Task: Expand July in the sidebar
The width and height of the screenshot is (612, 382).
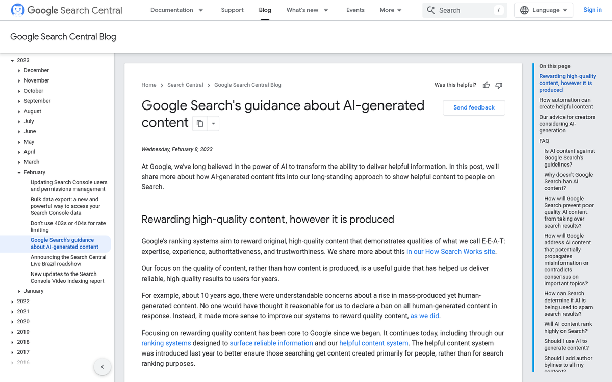Action: point(19,121)
